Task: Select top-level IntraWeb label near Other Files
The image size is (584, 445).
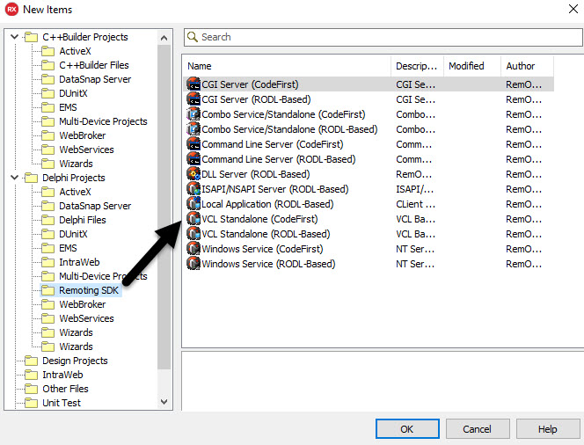Action: point(62,375)
